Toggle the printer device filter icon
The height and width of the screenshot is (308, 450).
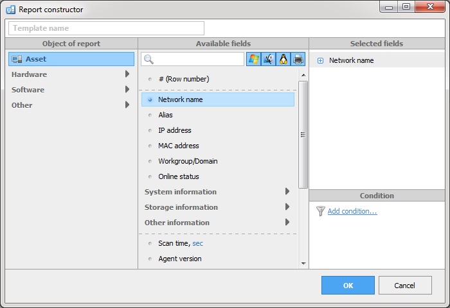(x=298, y=59)
